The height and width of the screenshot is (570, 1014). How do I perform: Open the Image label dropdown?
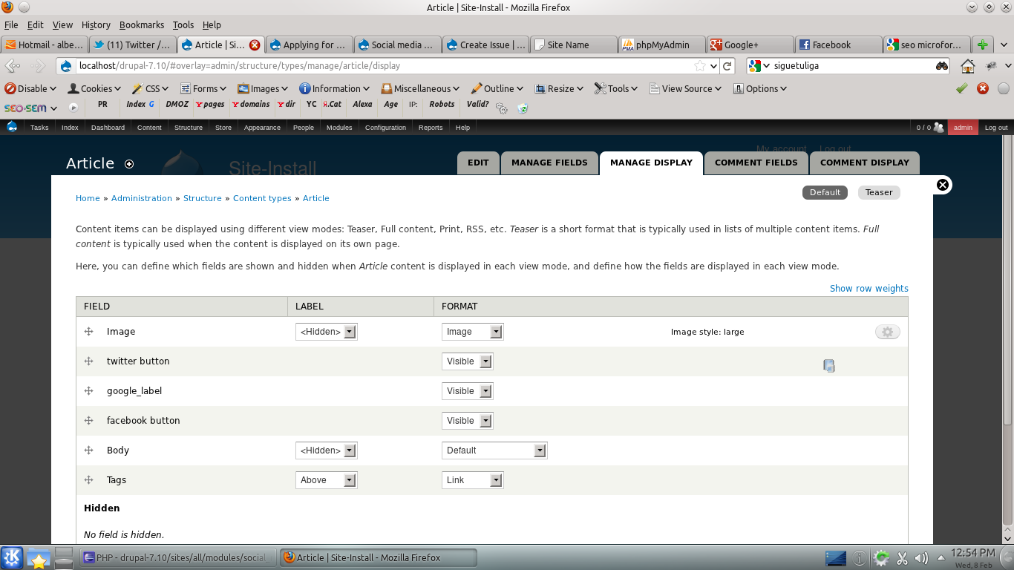[x=327, y=332]
